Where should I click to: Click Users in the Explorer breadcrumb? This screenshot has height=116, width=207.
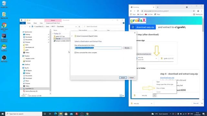[48, 26]
